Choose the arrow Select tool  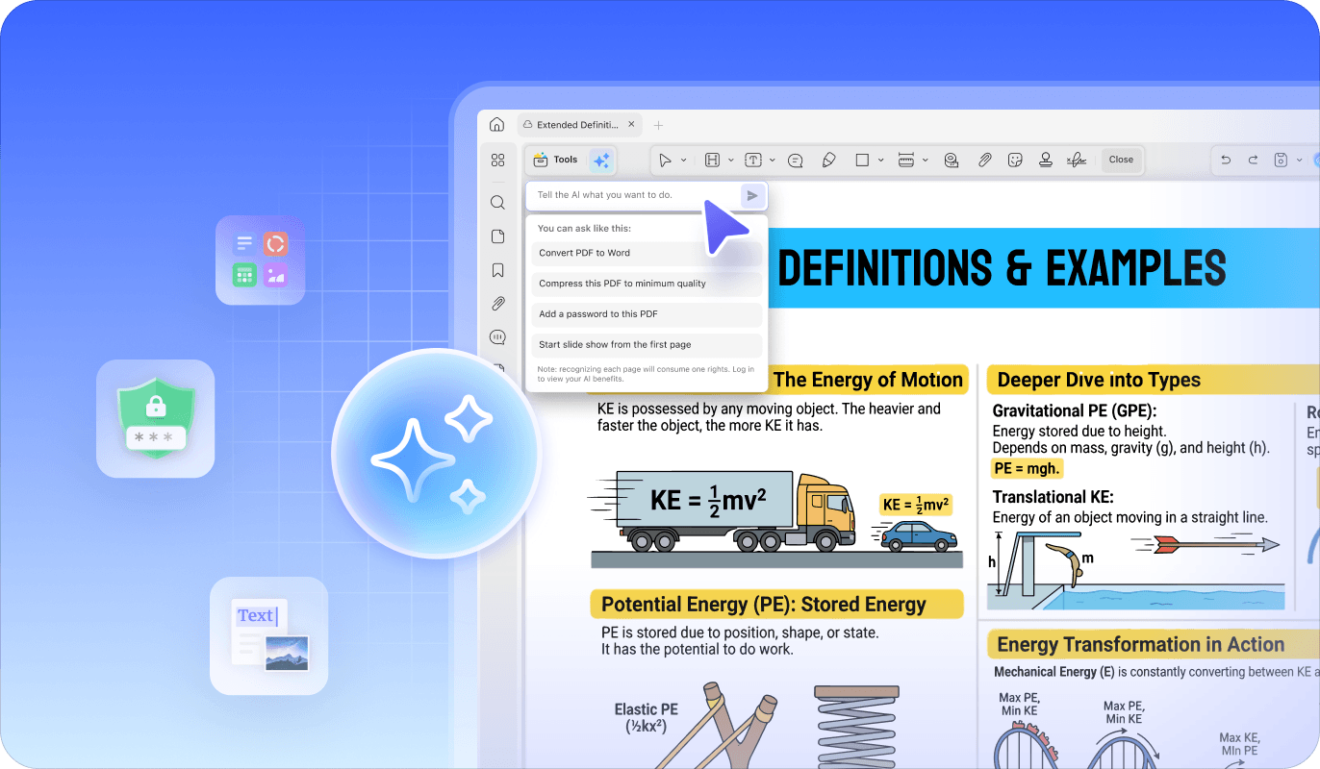point(665,161)
